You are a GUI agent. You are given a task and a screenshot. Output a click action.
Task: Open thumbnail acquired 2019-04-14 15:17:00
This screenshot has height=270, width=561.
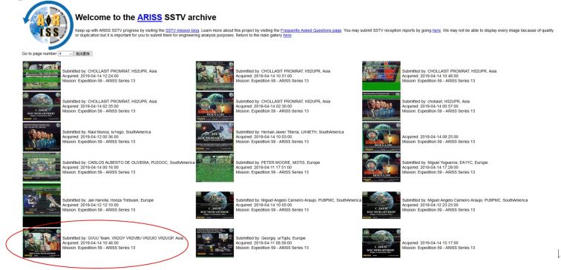(x=381, y=243)
